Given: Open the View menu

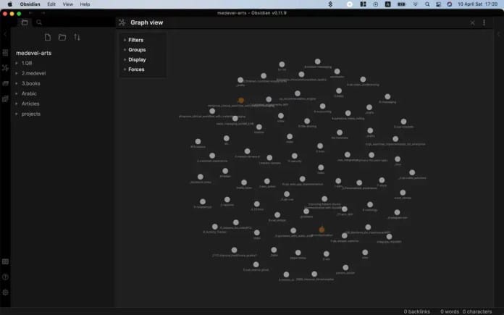Looking at the screenshot, I should (67, 4).
